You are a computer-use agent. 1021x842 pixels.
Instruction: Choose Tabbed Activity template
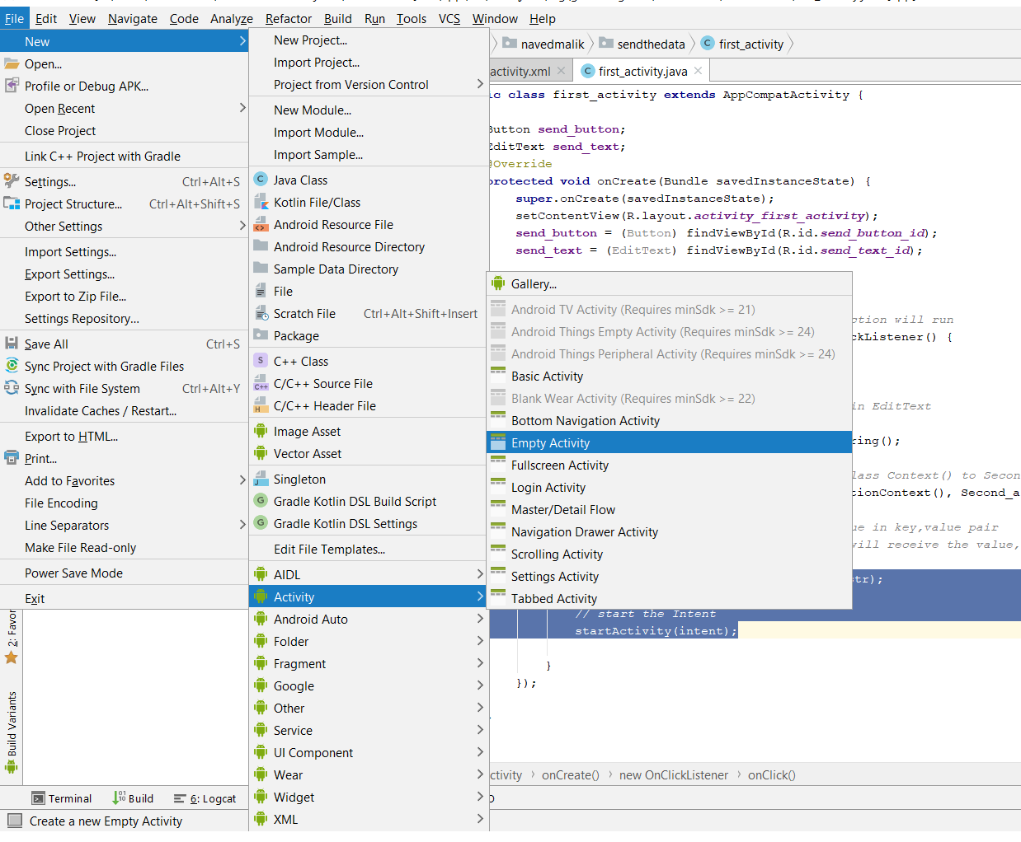(x=670, y=598)
